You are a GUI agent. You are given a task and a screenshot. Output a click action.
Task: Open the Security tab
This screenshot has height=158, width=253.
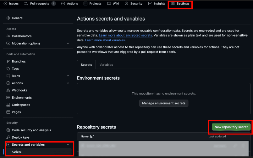pos(134,3)
